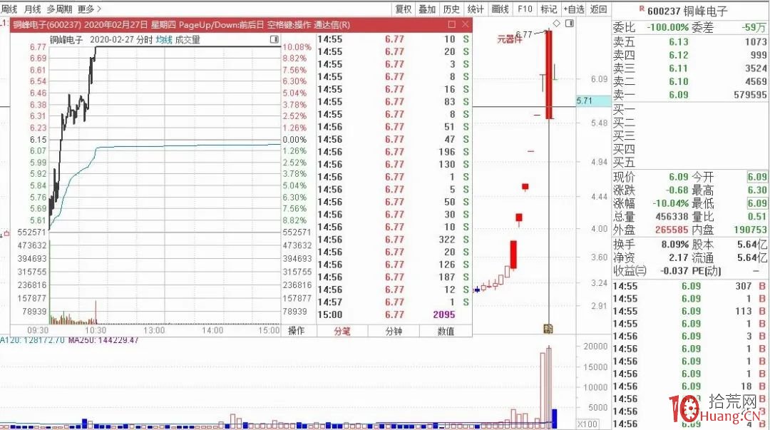Select the 卖一 6.09 order row
770x430 pixels.
pyautogui.click(x=690, y=94)
